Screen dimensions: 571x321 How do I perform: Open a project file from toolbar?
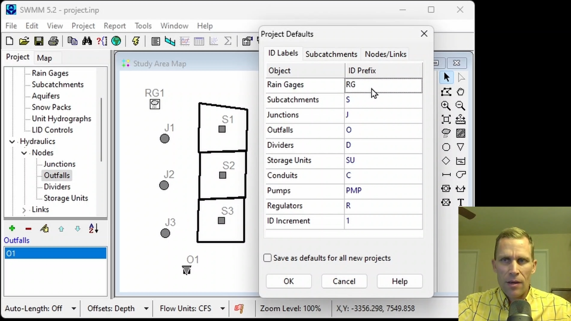click(x=24, y=41)
